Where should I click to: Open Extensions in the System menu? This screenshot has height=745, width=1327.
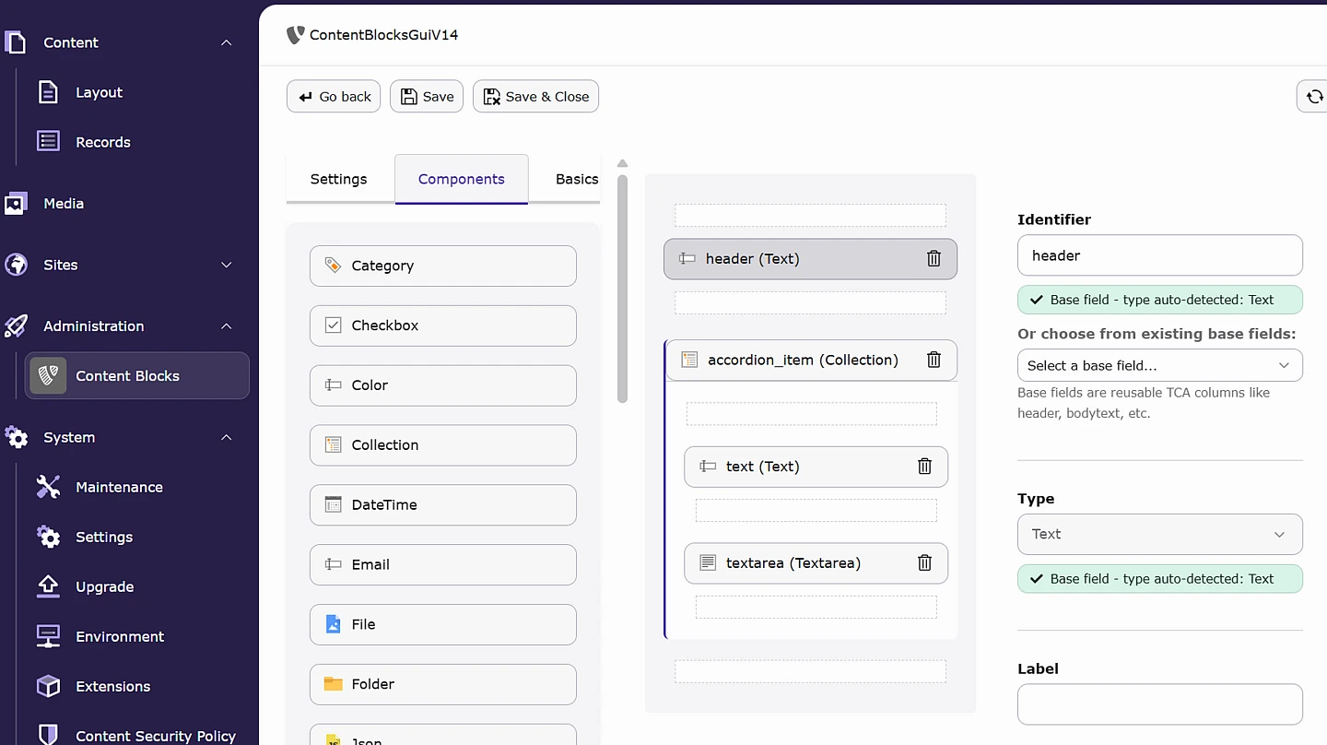pyautogui.click(x=113, y=686)
